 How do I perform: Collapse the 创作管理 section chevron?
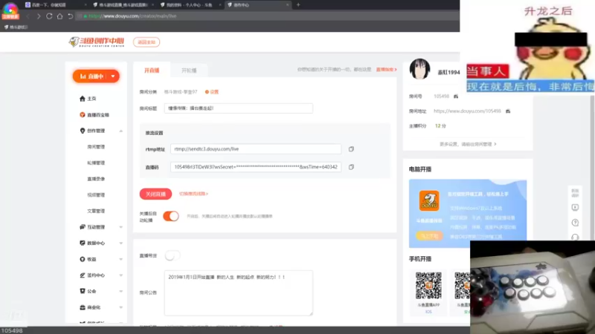[120, 131]
